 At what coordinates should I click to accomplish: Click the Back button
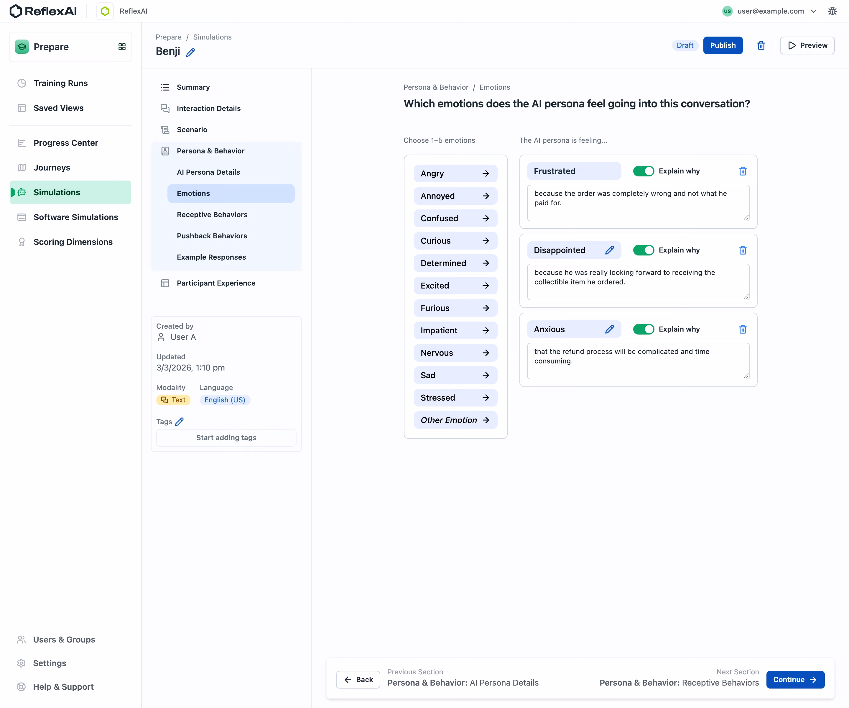[x=358, y=679]
